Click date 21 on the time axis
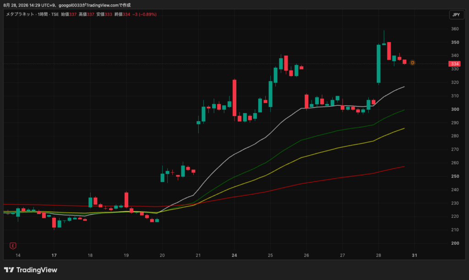The height and width of the screenshot is (280, 469). point(198,255)
